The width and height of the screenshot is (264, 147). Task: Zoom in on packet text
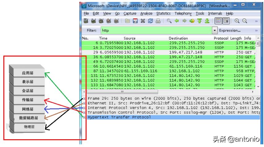pos(237,21)
